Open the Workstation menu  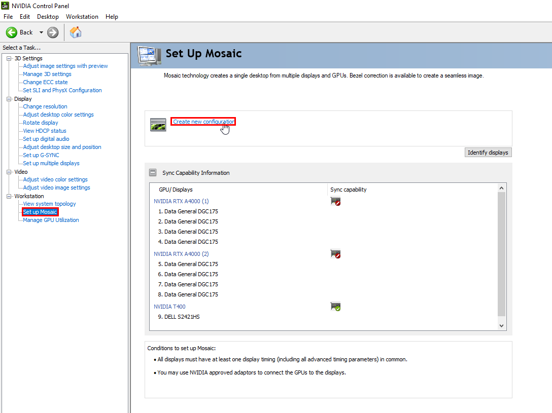pos(82,17)
